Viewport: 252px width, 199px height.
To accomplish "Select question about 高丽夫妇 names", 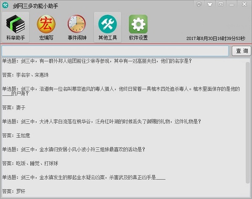I will pyautogui.click(x=97, y=61).
